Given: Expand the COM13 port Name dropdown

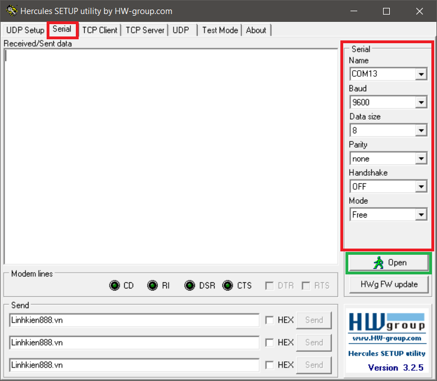Looking at the screenshot, I should [x=421, y=74].
